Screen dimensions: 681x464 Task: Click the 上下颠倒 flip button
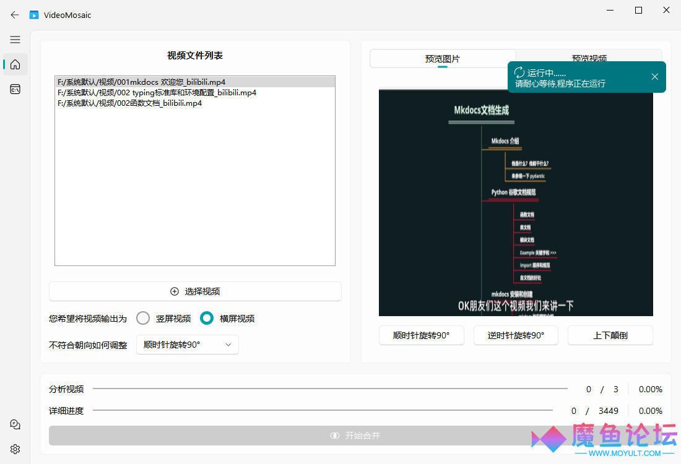(610, 335)
